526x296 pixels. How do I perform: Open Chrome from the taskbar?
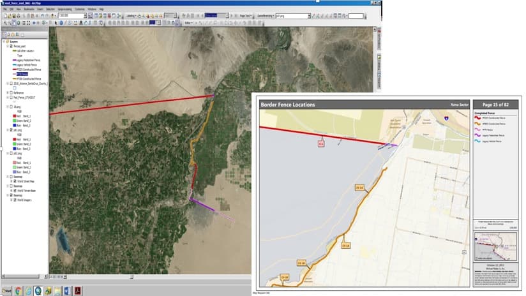point(18,291)
